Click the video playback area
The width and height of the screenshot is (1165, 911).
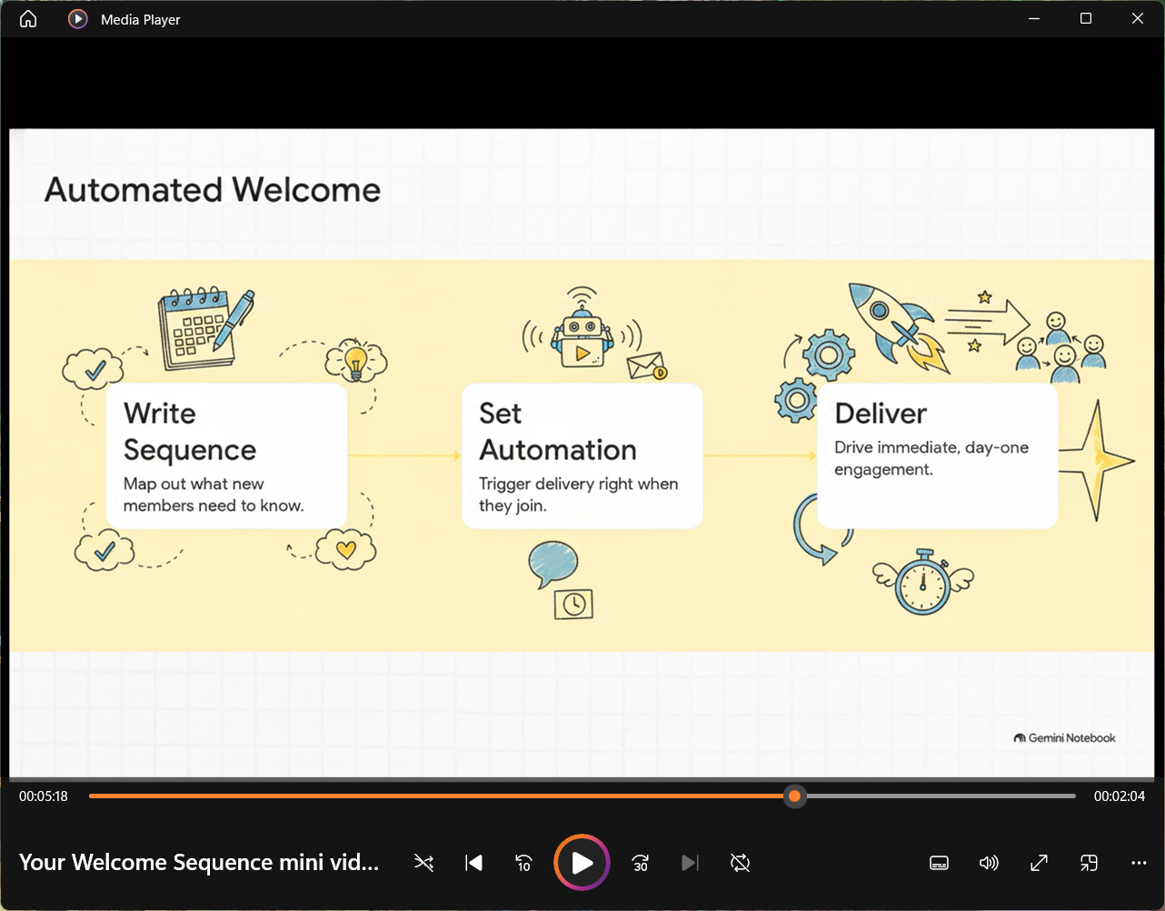582,453
